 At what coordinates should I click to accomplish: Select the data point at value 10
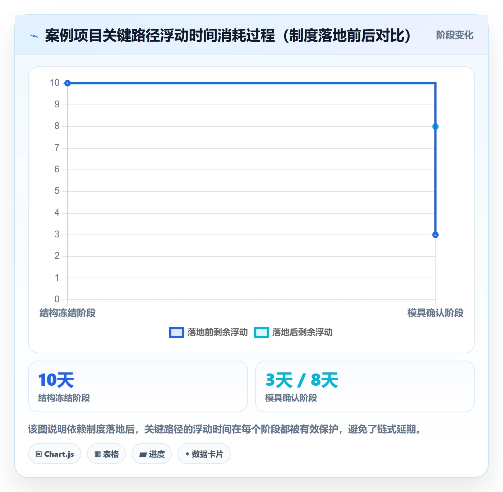click(68, 83)
